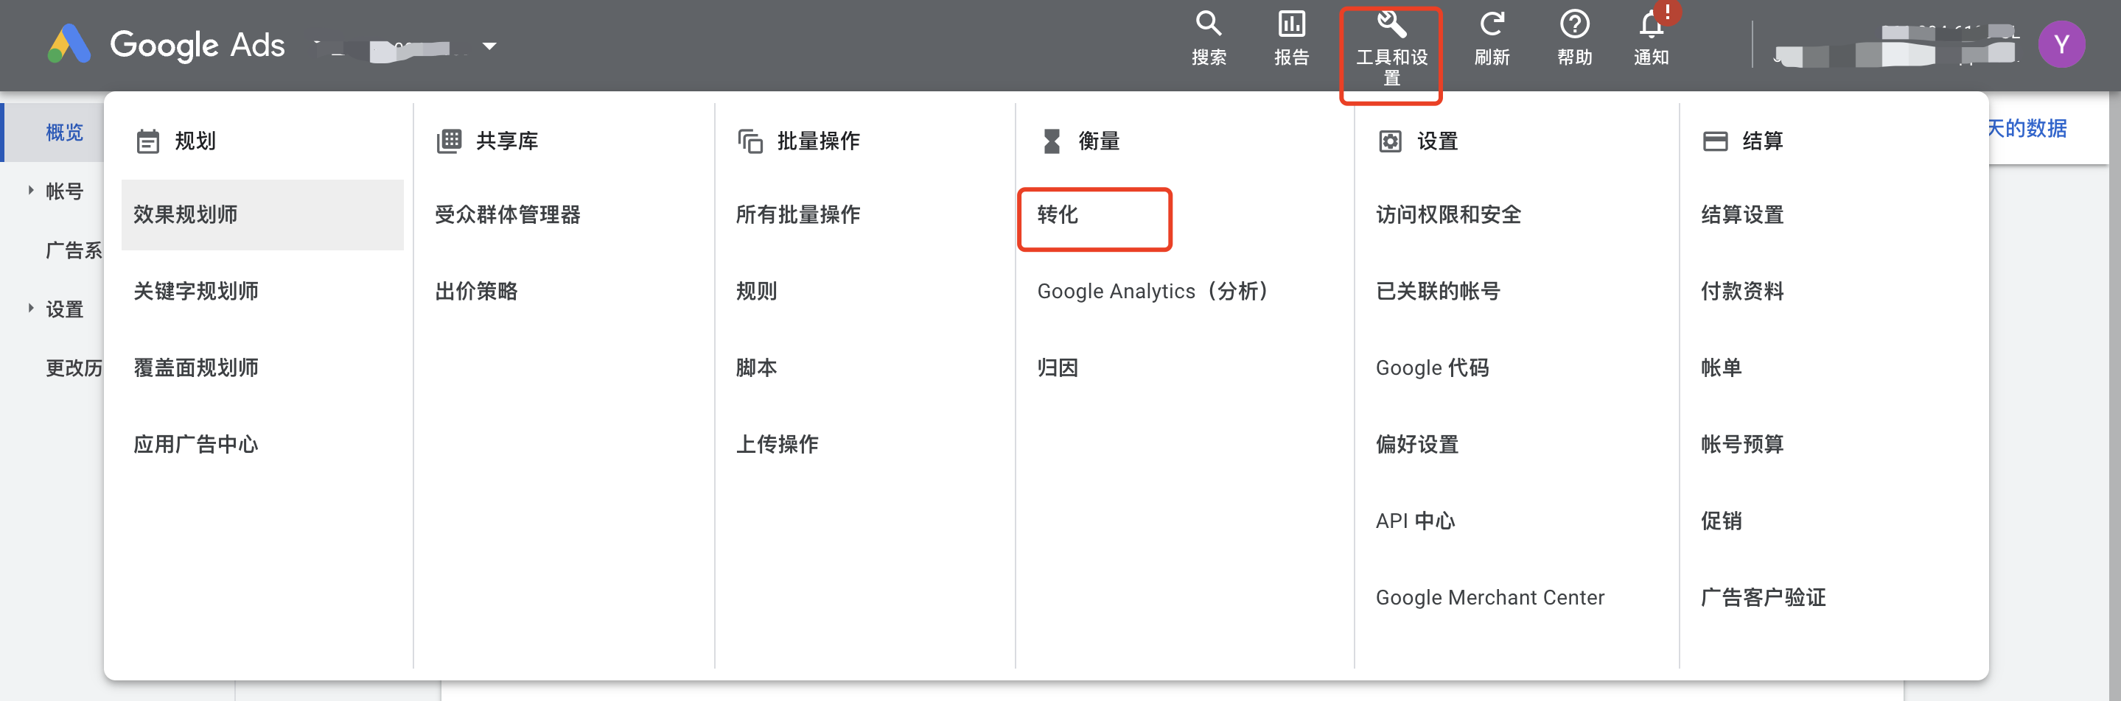Open 所有批量操作

[798, 215]
